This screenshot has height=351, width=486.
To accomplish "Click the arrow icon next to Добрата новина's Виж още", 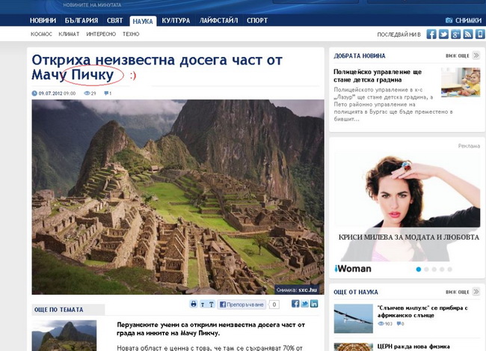I will (476, 55).
